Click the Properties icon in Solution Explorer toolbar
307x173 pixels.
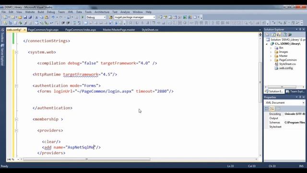pos(267,35)
